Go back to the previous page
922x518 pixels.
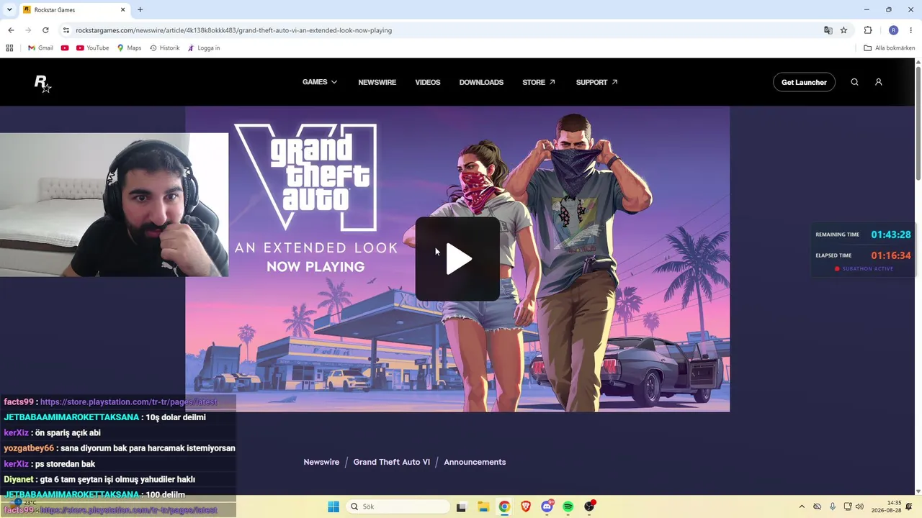tap(11, 30)
